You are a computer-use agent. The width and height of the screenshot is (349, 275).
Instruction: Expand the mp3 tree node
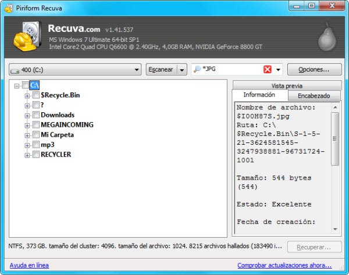click(27, 145)
